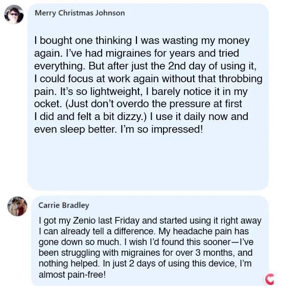Select Carrie Bradley's comment bubble text

point(150,248)
